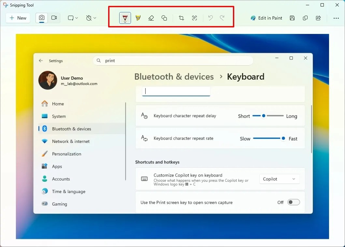Screen dimensions: 345x247
Task: Click the search magnifier in Settings
Action: (99, 61)
